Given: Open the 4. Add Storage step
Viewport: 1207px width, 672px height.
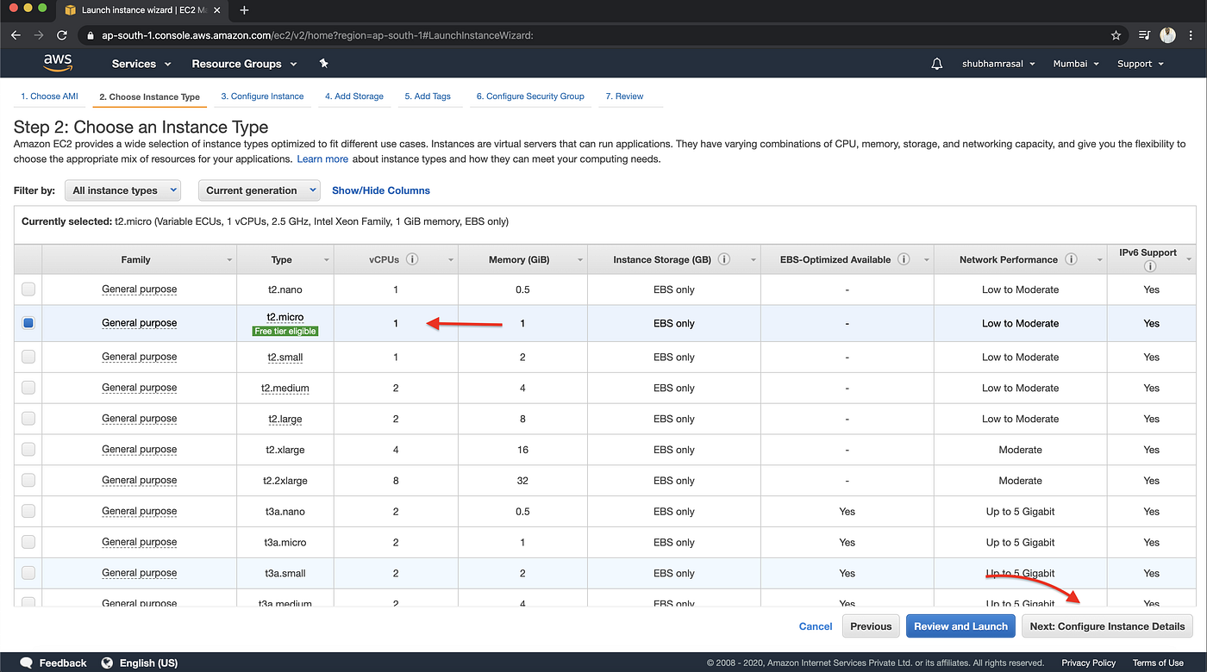Looking at the screenshot, I should click(354, 96).
